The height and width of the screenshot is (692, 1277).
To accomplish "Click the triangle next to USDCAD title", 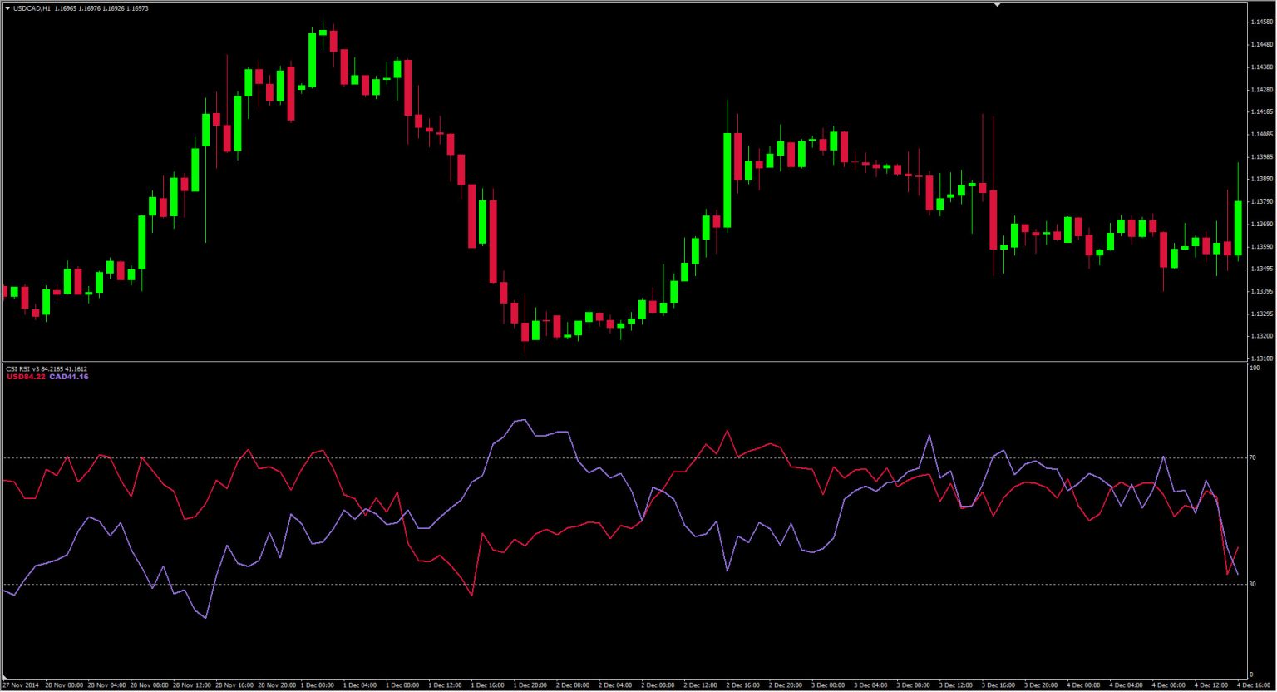I will point(7,8).
